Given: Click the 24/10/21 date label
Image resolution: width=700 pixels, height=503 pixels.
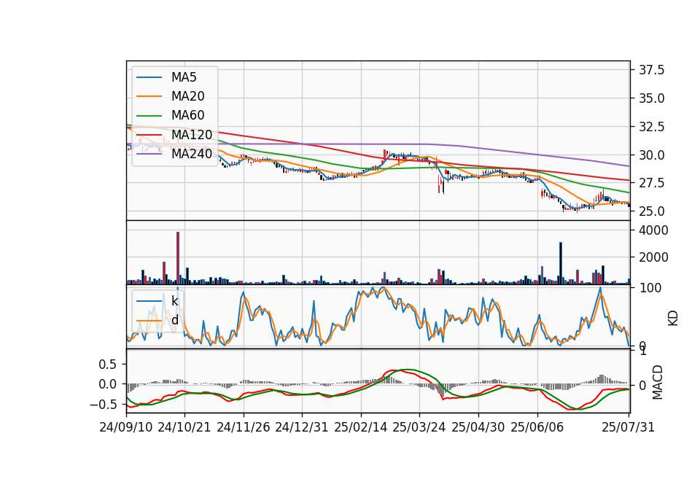Looking at the screenshot, I should [x=184, y=427].
